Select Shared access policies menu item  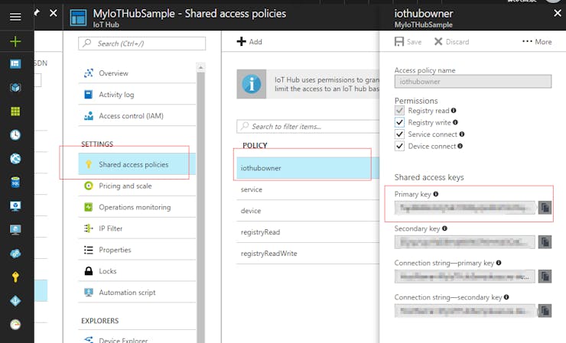[x=137, y=164]
